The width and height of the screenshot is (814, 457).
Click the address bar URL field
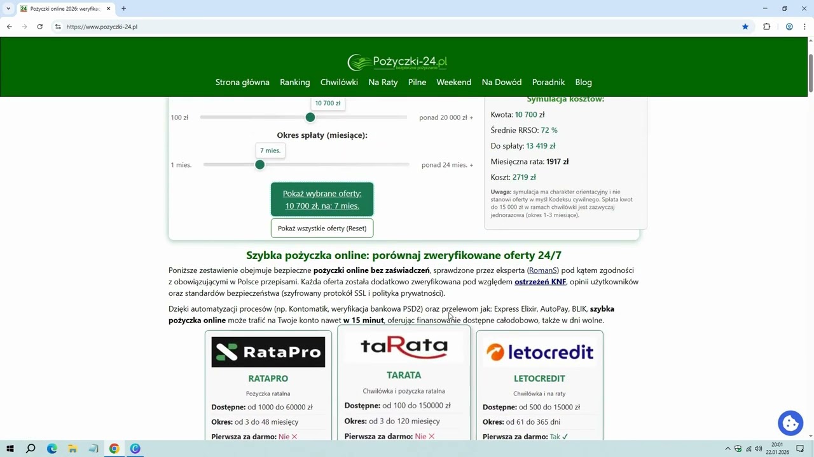(x=394, y=27)
